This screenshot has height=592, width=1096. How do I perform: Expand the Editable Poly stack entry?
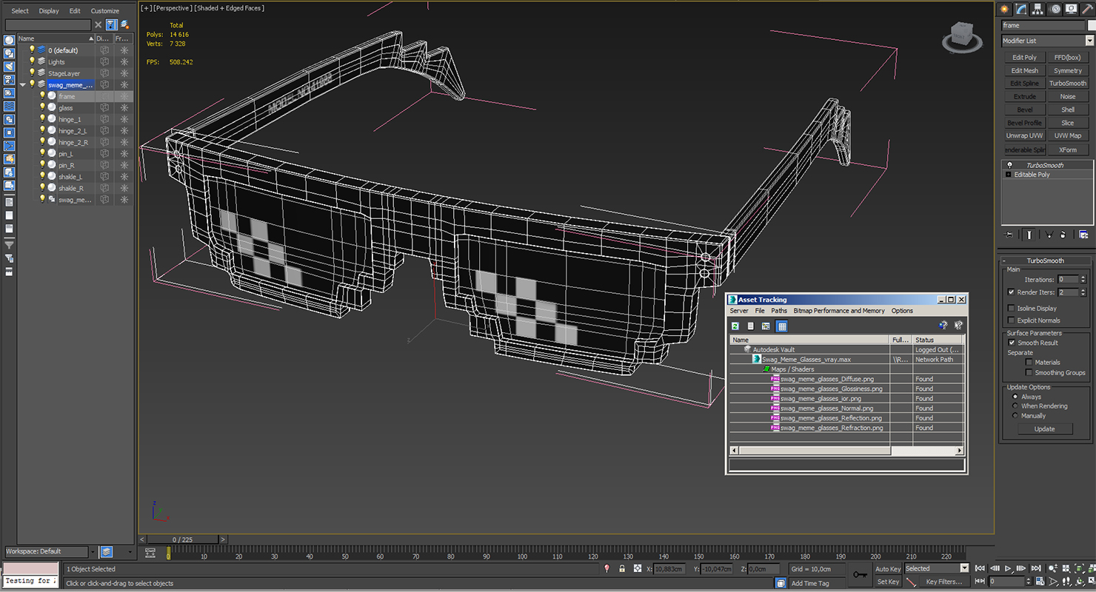pyautogui.click(x=1008, y=175)
